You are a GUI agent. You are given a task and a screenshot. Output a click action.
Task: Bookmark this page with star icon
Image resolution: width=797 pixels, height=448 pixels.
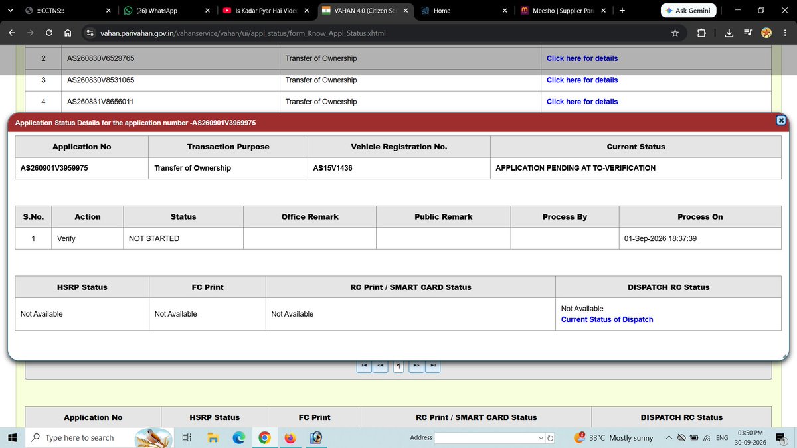(x=675, y=33)
